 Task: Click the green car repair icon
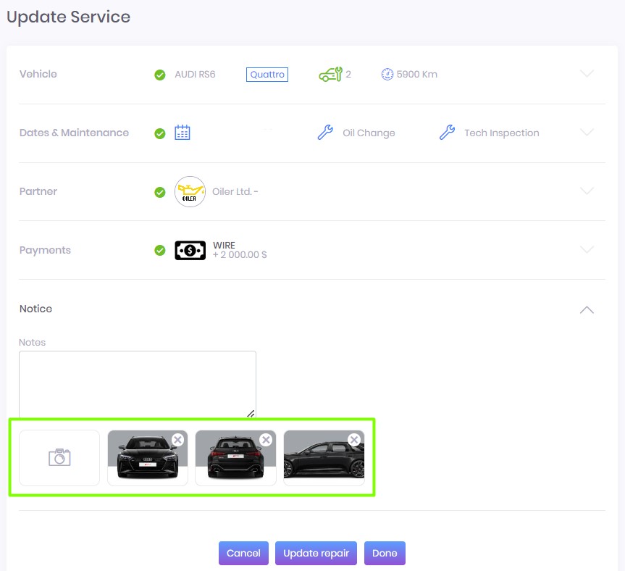click(x=330, y=74)
